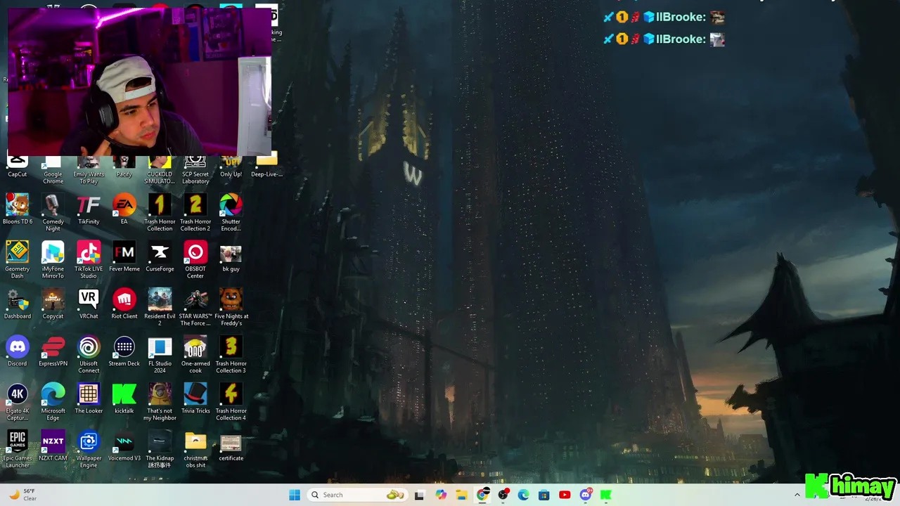900x506 pixels.
Task: Open the Deep-Live folder on desktop
Action: (266, 166)
